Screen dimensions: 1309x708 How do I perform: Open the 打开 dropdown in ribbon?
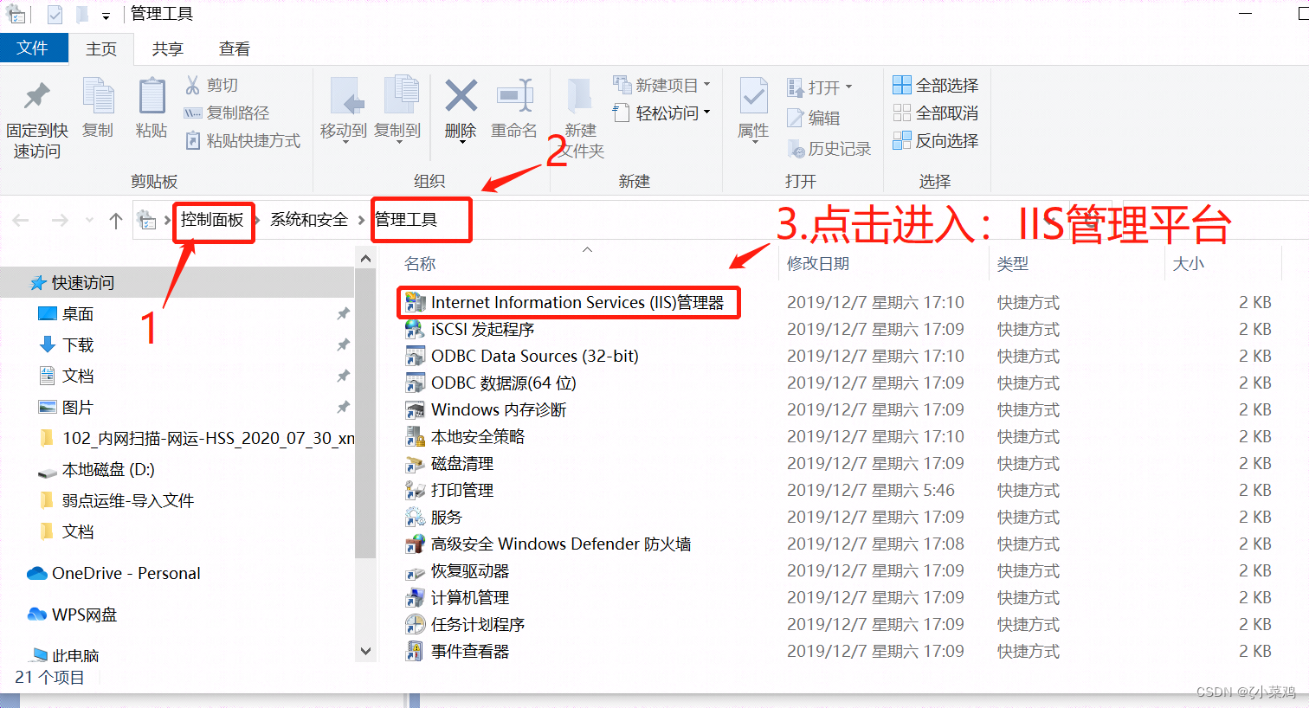pyautogui.click(x=848, y=87)
